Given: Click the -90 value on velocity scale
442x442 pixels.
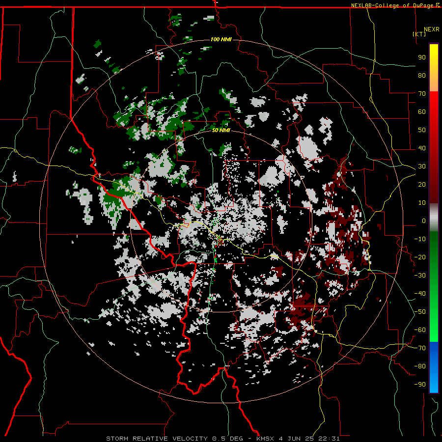Looking at the screenshot, I should [x=420, y=385].
